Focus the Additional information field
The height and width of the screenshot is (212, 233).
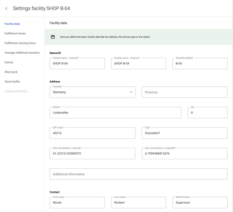(x=139, y=174)
